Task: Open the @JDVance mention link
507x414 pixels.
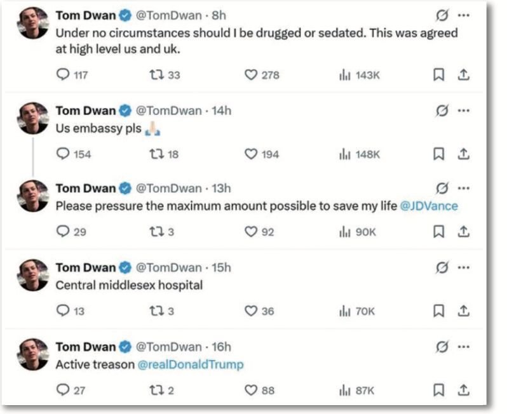Action: tap(429, 206)
